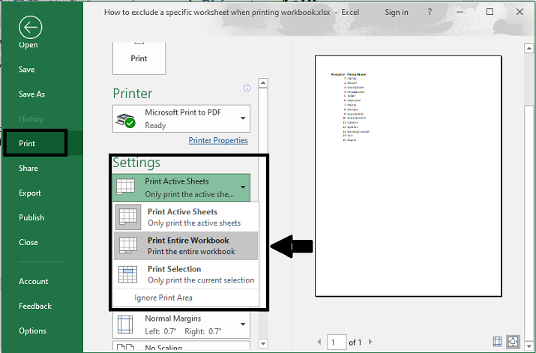Click the Normal Margins page icon

[x=125, y=325]
